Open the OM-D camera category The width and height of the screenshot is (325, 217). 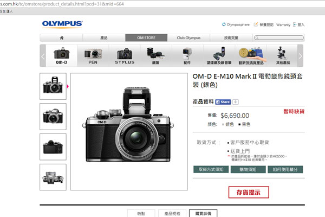[x=62, y=56]
